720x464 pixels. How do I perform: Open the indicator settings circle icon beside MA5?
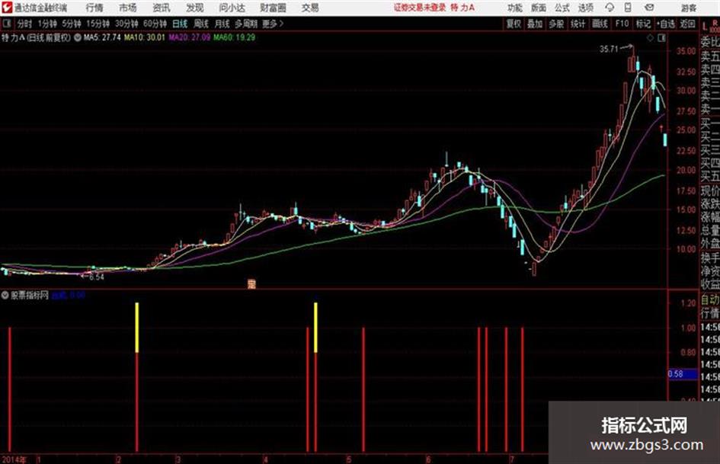pos(77,37)
